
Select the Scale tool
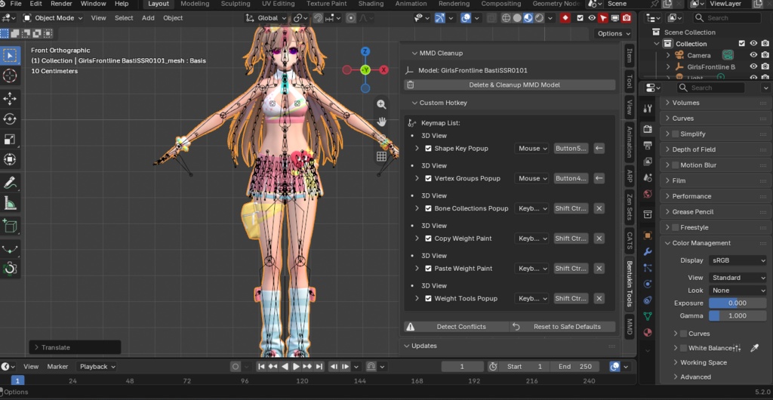click(10, 140)
